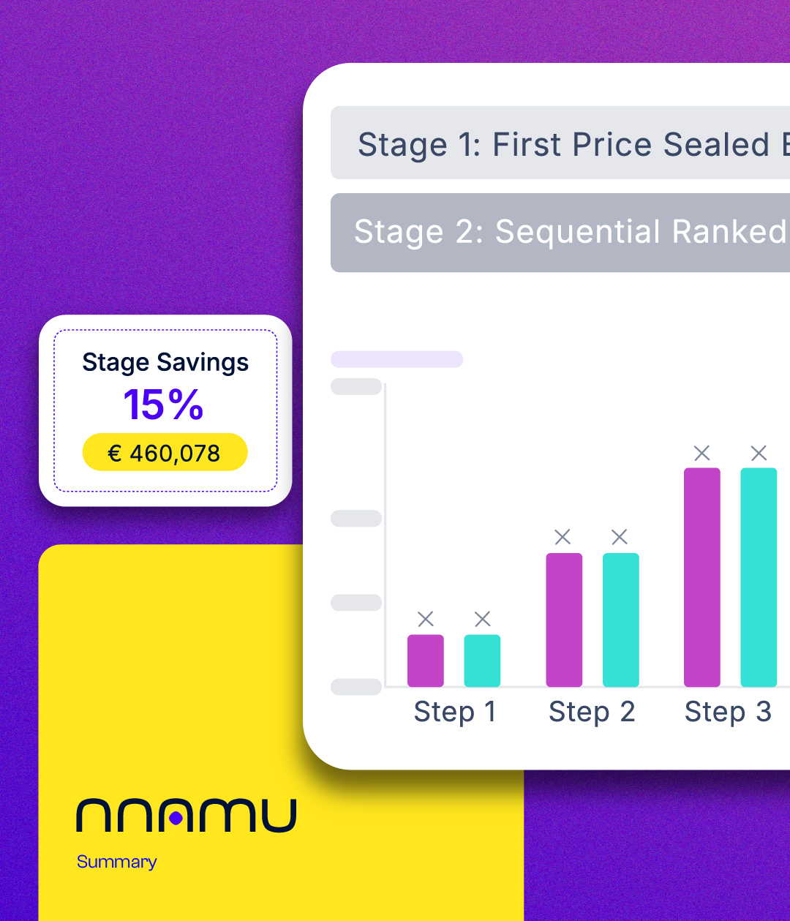Select the Step 3 axis label
Screen dimensions: 790x921
[728, 712]
